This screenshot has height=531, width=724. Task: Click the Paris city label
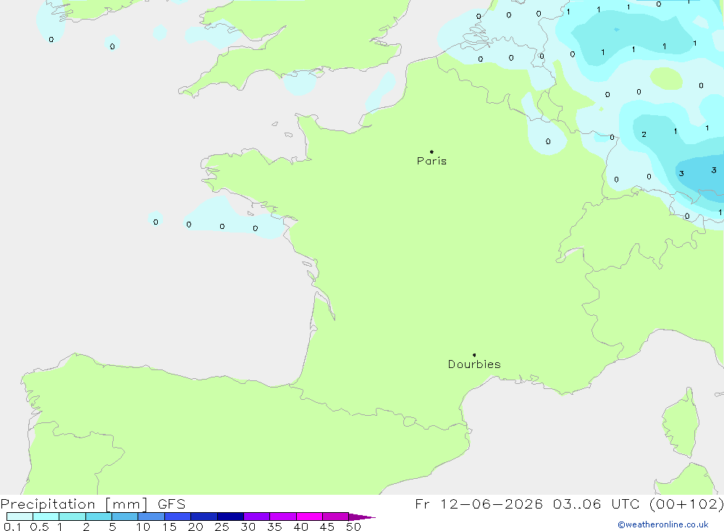(432, 161)
